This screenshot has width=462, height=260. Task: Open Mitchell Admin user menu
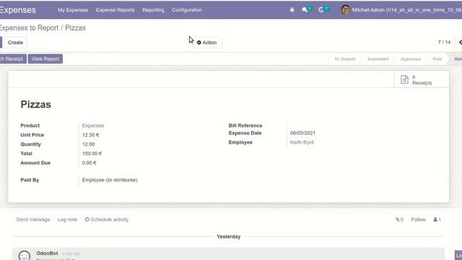coord(401,9)
